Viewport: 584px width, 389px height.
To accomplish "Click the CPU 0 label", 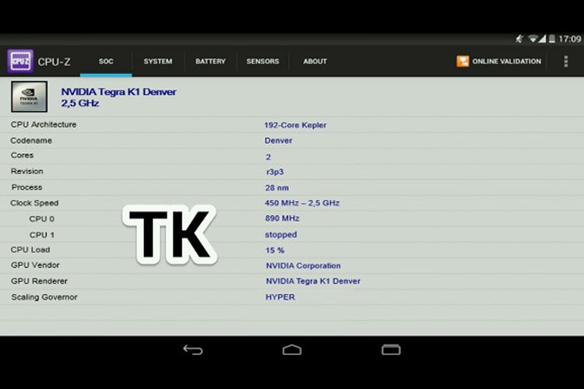I will point(42,219).
